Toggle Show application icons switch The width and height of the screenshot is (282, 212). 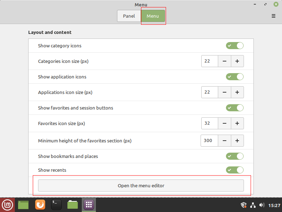(x=235, y=77)
